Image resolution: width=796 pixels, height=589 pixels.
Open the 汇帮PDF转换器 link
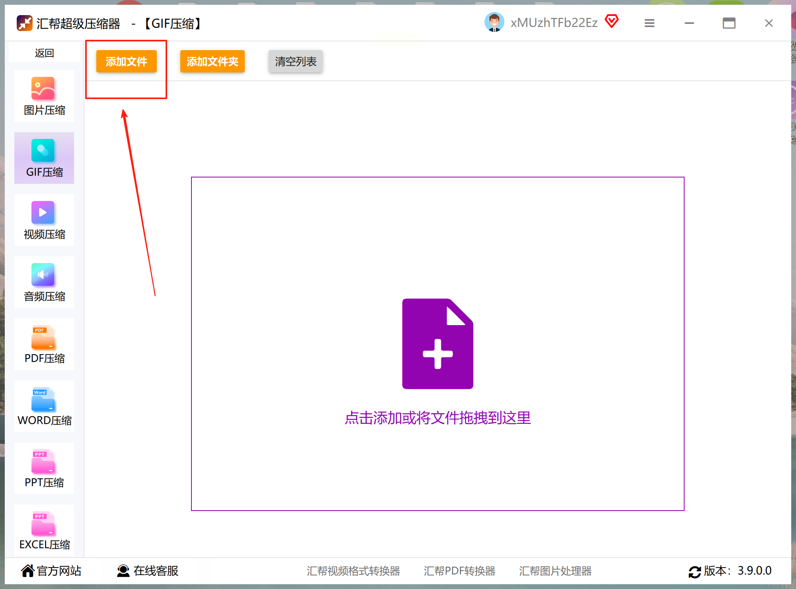pos(459,571)
